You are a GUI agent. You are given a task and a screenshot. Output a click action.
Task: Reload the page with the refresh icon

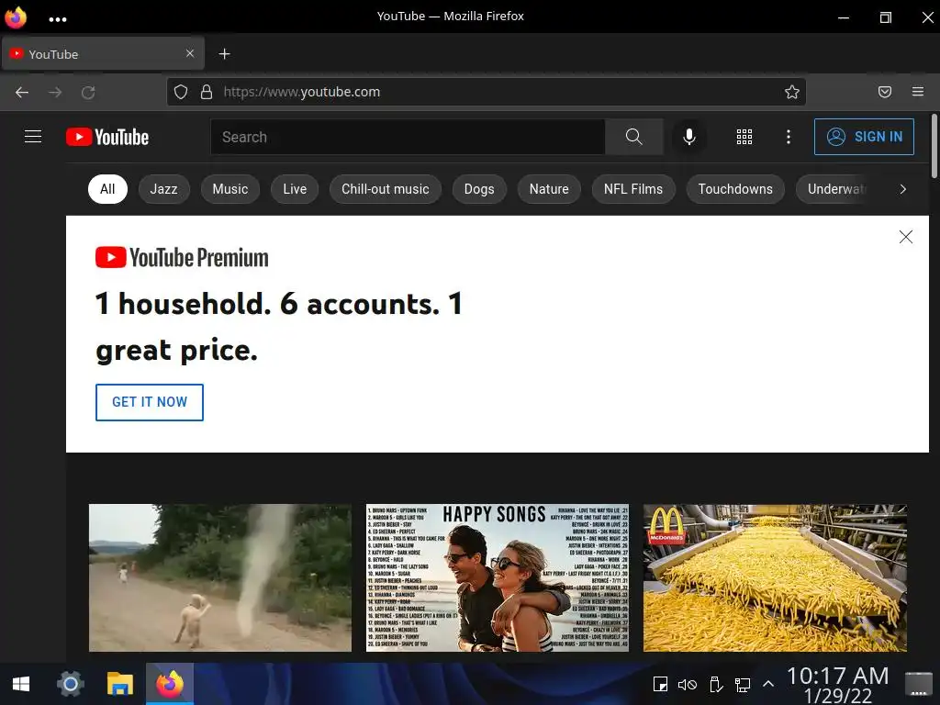point(88,93)
